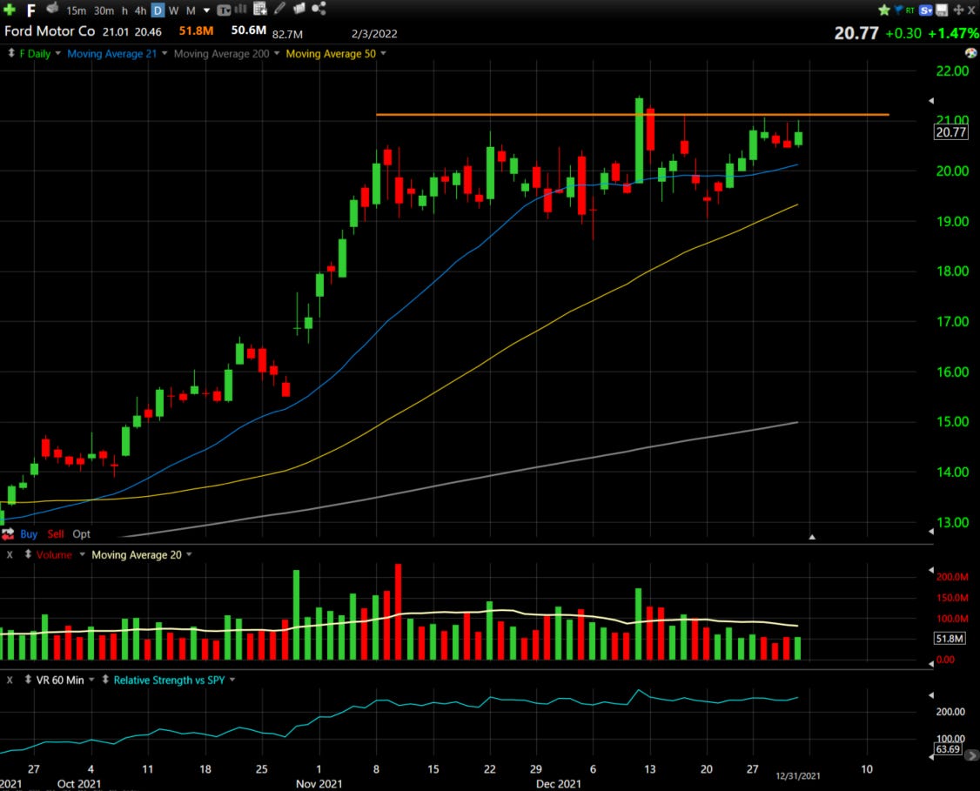The height and width of the screenshot is (791, 980).
Task: Toggle the RT real-time indicator
Action: [910, 10]
